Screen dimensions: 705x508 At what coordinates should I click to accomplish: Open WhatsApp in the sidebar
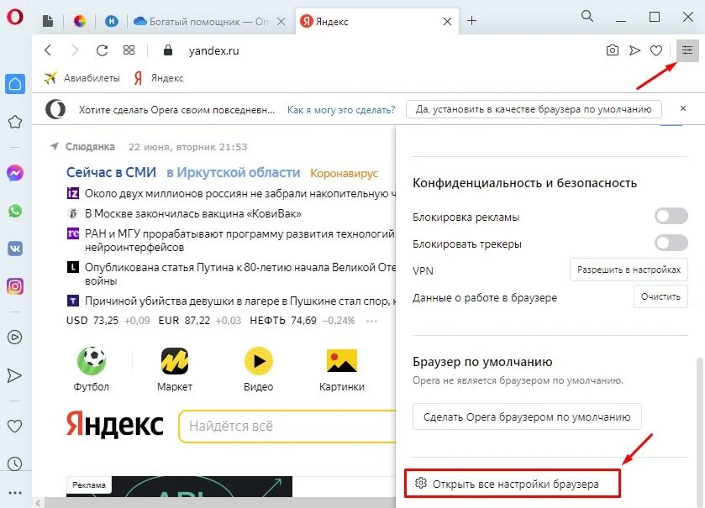15,211
